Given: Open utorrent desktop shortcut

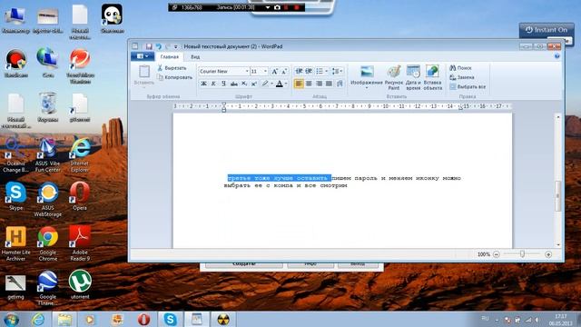Looking at the screenshot, I should pos(80,284).
